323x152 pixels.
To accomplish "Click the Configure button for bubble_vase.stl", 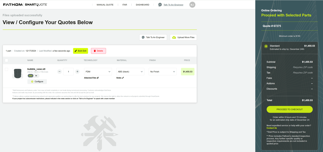I will pos(37,81).
